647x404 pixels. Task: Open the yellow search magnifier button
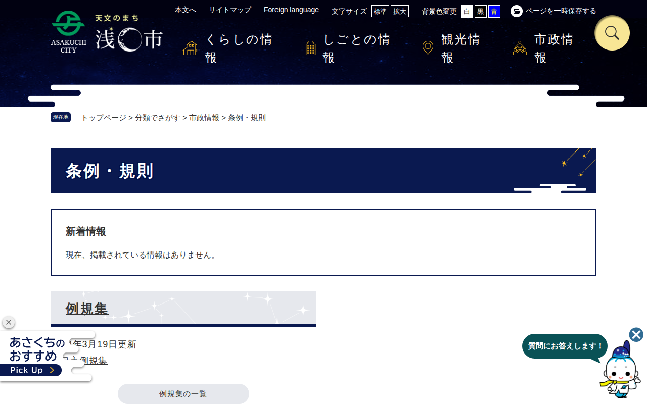click(612, 33)
